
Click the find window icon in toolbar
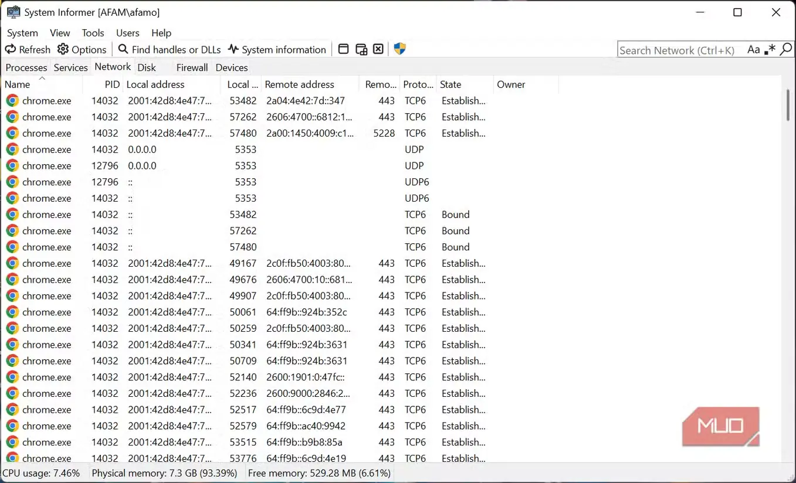pyautogui.click(x=344, y=49)
